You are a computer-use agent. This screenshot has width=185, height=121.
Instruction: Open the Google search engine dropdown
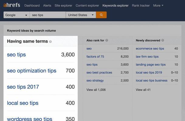point(16,15)
